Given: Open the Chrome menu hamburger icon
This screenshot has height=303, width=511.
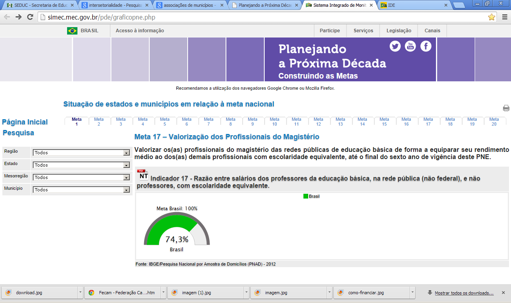Looking at the screenshot, I should click(x=504, y=17).
